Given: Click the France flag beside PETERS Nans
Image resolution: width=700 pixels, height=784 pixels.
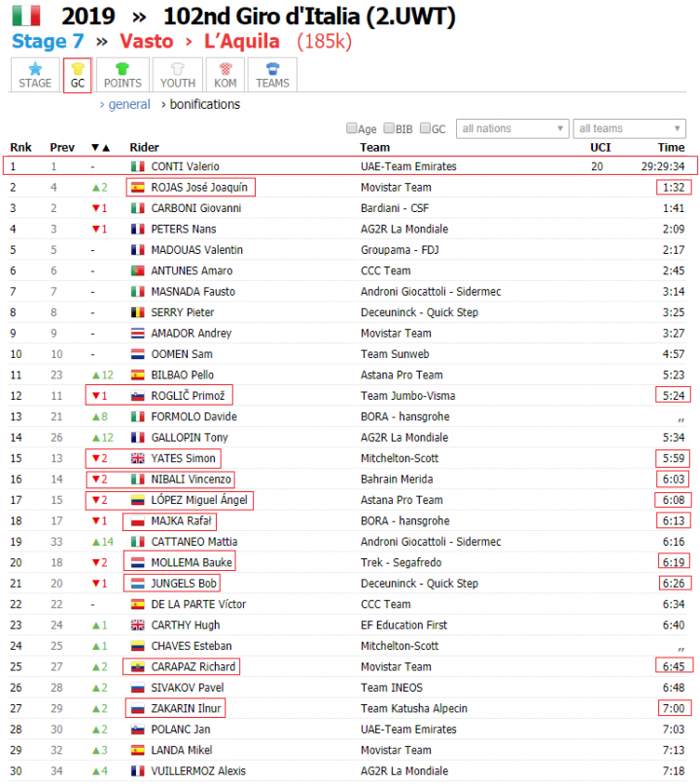Looking at the screenshot, I should tap(137, 229).
